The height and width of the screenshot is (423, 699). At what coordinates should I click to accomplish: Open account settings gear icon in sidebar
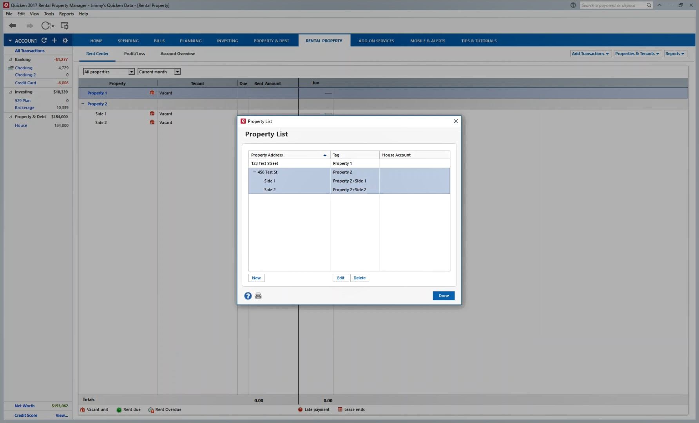coord(65,40)
